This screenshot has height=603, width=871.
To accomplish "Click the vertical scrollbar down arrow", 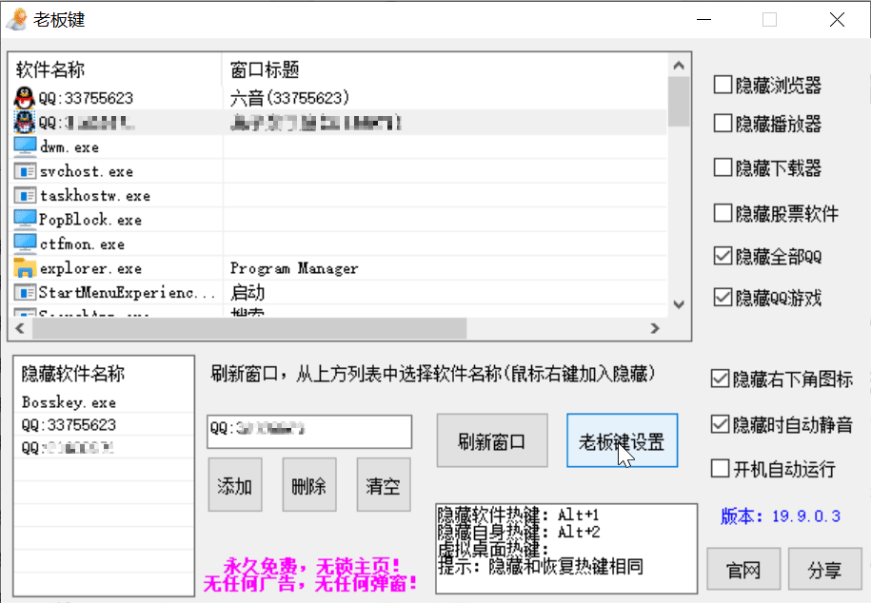I will (678, 303).
